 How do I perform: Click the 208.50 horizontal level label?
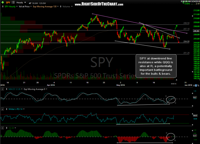(x=186, y=23)
